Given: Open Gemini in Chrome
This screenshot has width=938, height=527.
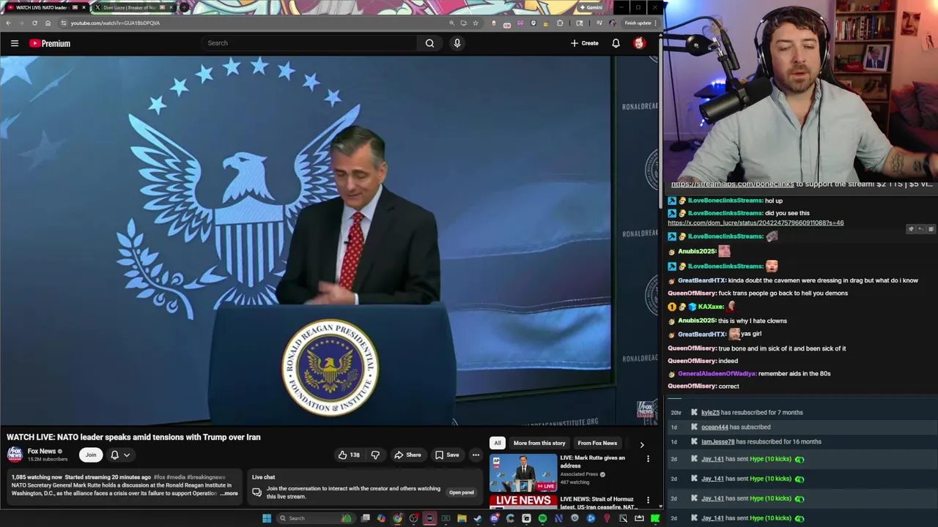Looking at the screenshot, I should point(591,7).
